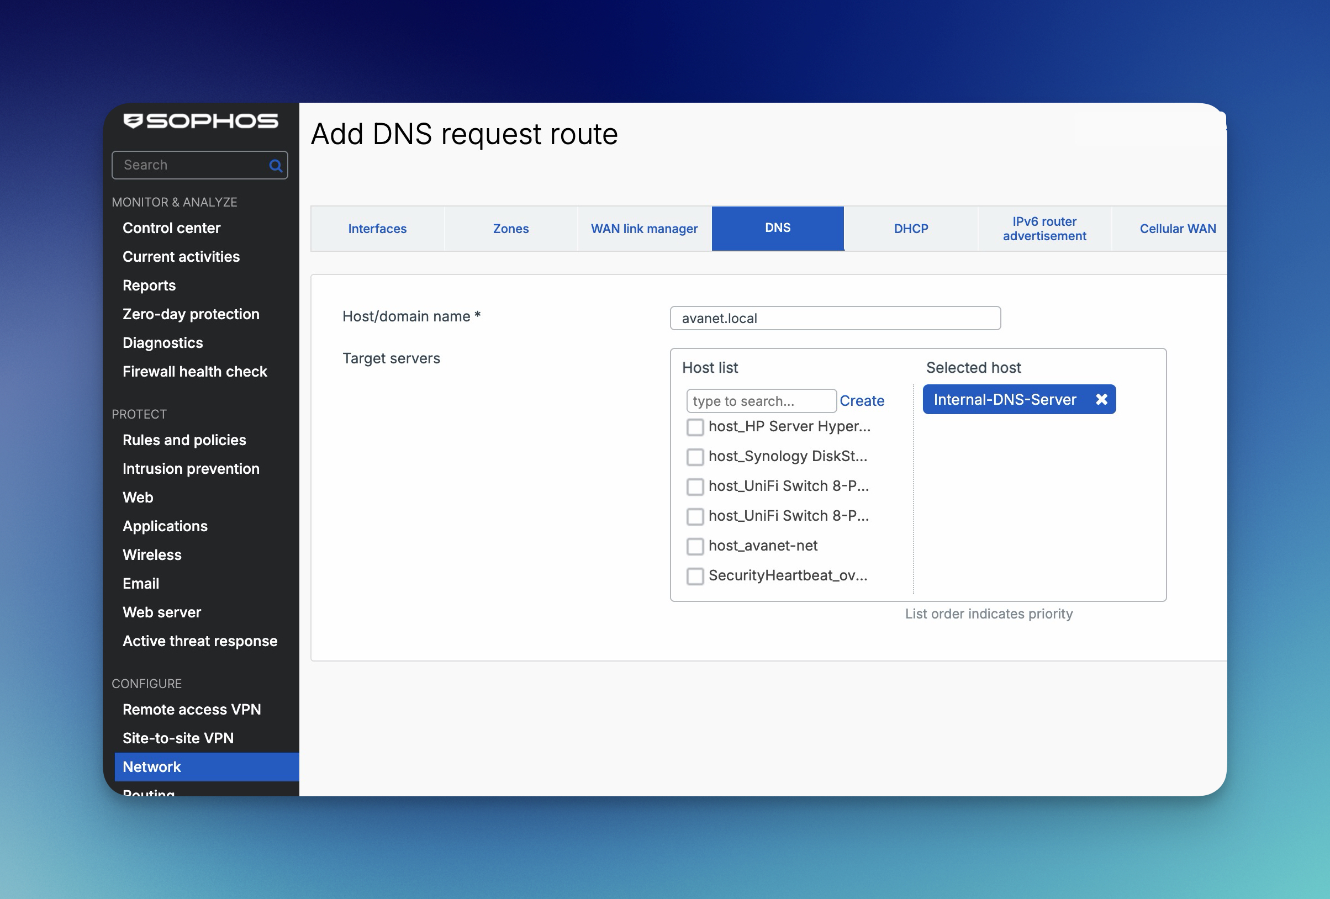Open the Web menu item
The height and width of the screenshot is (899, 1330).
(138, 498)
